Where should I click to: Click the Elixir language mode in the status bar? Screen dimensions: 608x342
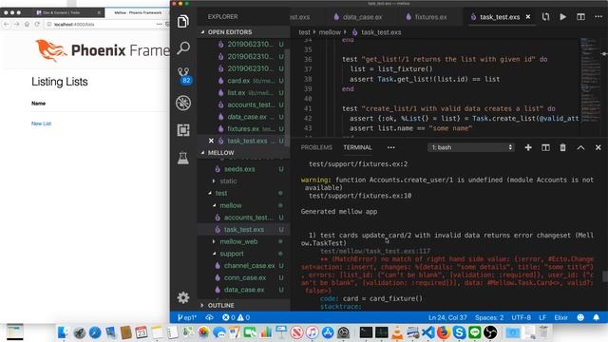pos(560,317)
